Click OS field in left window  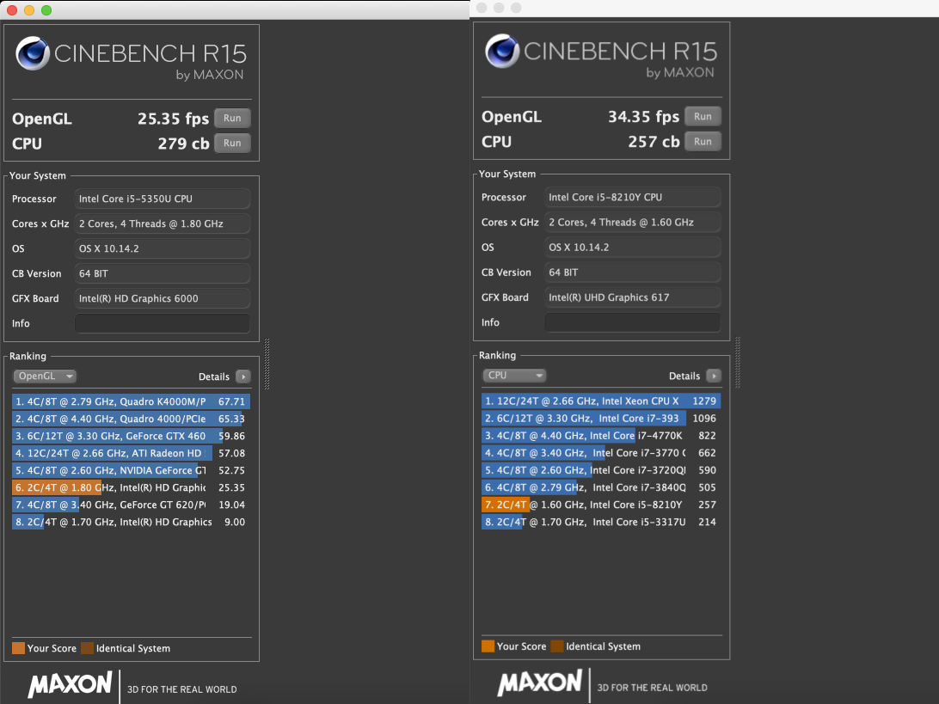tap(163, 248)
